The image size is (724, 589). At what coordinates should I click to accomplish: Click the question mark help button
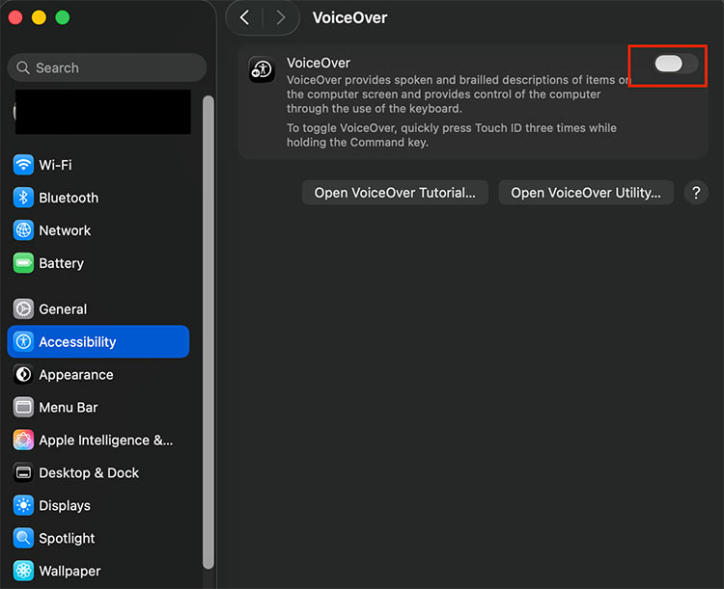(696, 193)
